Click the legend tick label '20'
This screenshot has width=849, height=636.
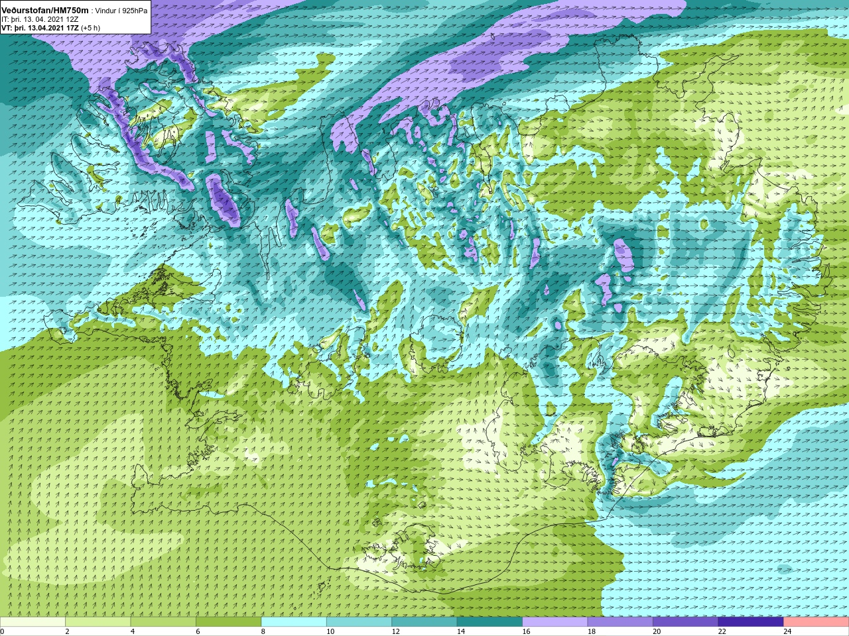(657, 631)
